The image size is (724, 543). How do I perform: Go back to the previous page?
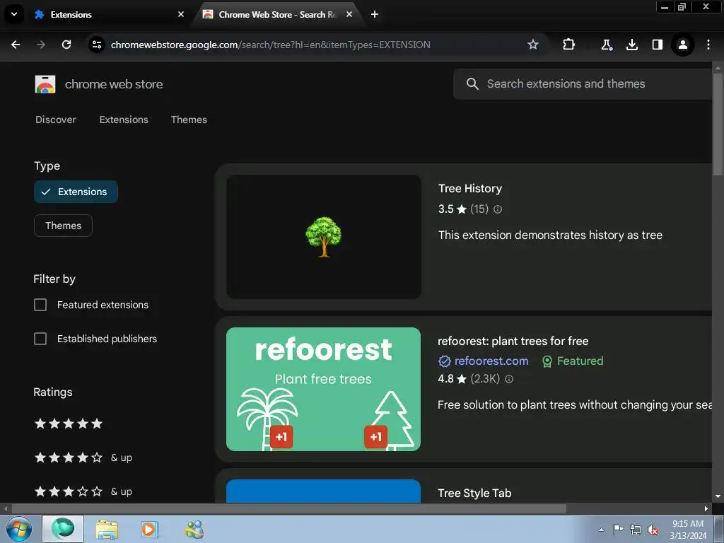(x=16, y=45)
